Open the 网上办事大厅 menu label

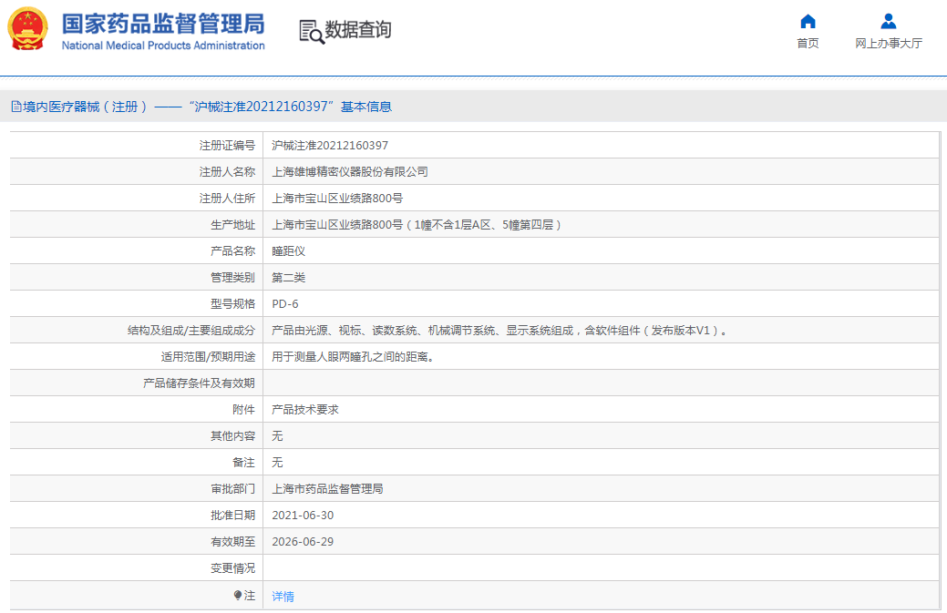click(888, 44)
